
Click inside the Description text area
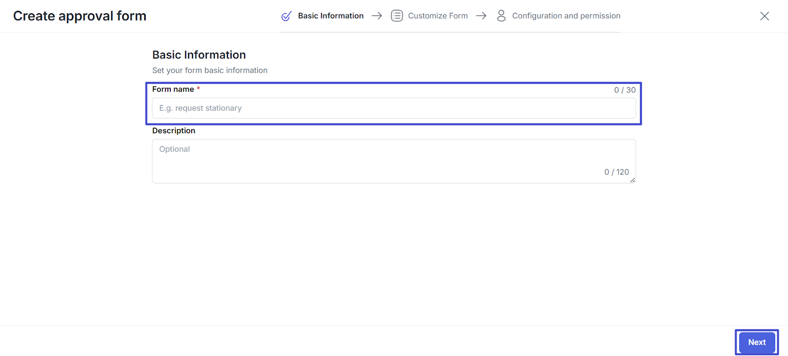[x=374, y=157]
